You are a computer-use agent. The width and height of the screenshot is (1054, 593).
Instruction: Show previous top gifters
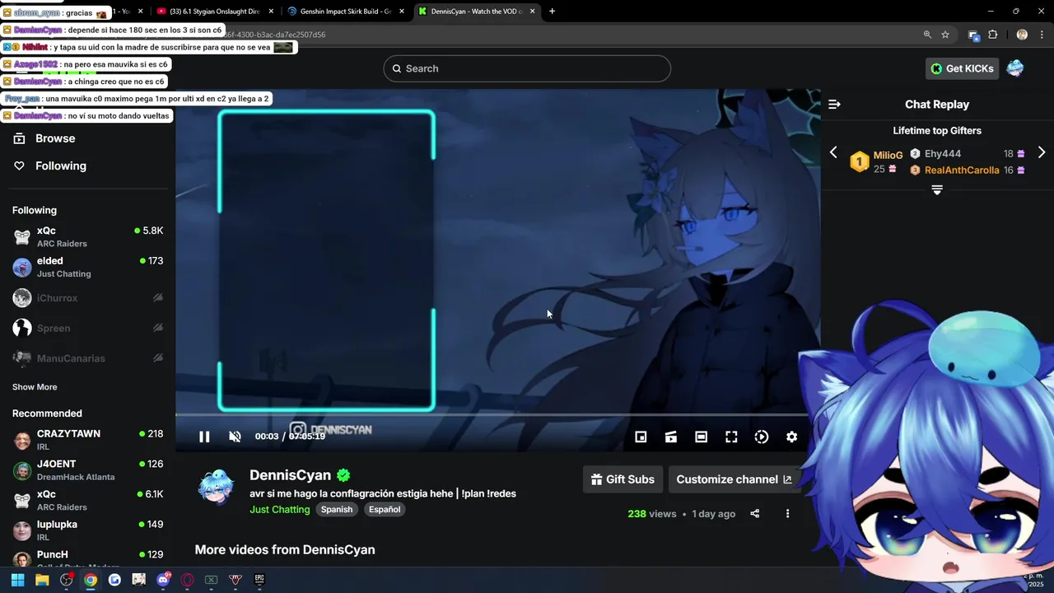[x=833, y=152]
